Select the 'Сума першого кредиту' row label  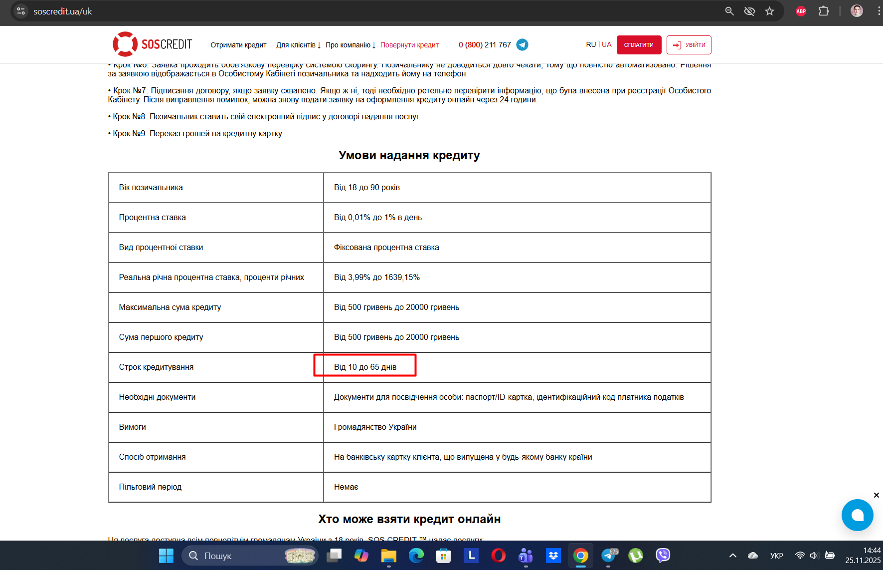(216, 337)
